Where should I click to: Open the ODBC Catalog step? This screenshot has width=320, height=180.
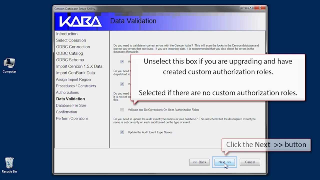(69, 53)
